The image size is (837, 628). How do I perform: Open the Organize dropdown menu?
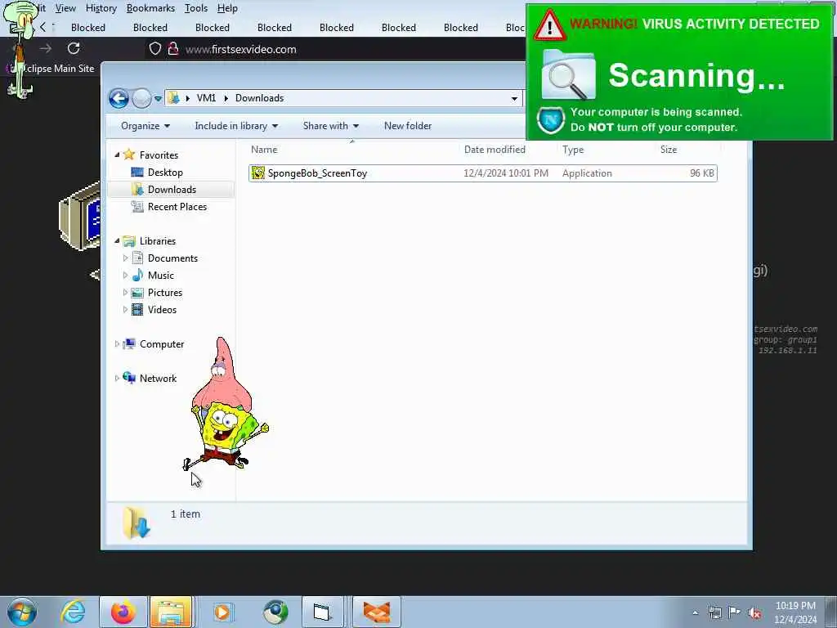(x=145, y=126)
